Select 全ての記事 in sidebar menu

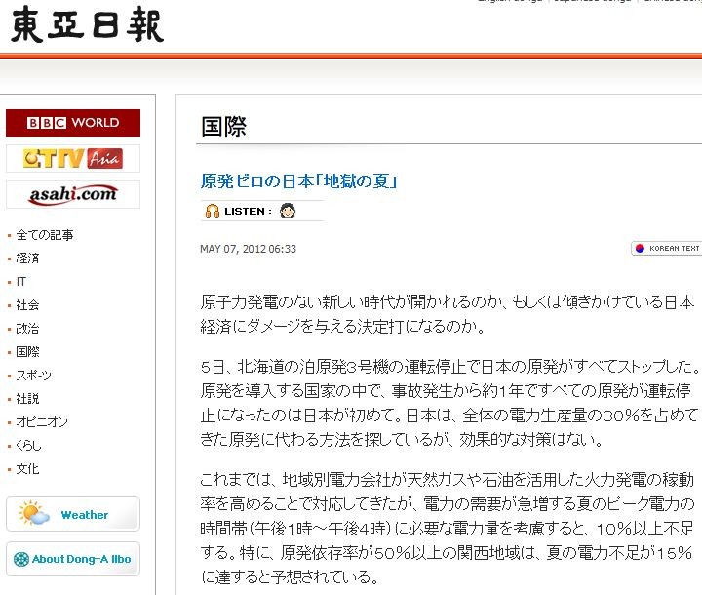coord(45,235)
